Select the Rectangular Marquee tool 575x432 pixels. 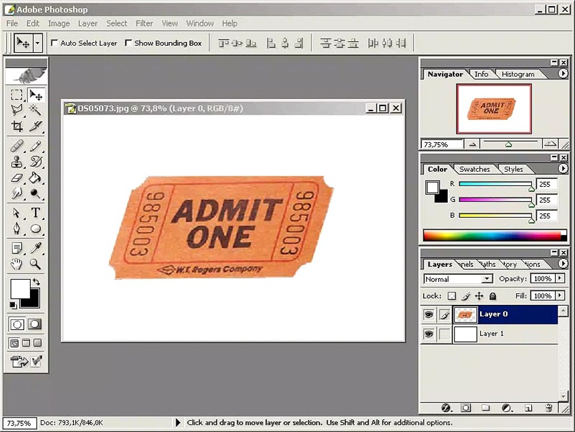click(x=16, y=95)
